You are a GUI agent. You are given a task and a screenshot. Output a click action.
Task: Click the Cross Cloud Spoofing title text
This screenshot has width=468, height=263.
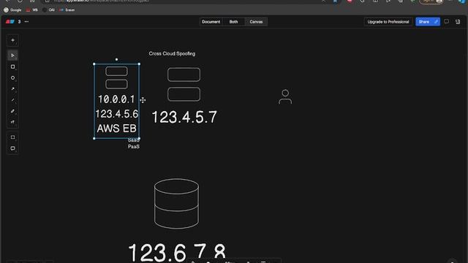[x=172, y=53]
